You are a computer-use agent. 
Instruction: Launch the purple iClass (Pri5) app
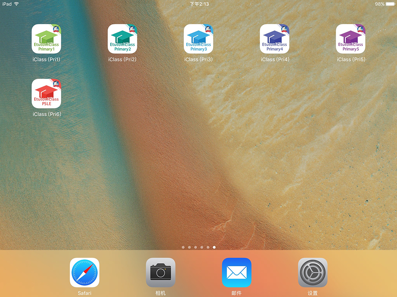350,39
